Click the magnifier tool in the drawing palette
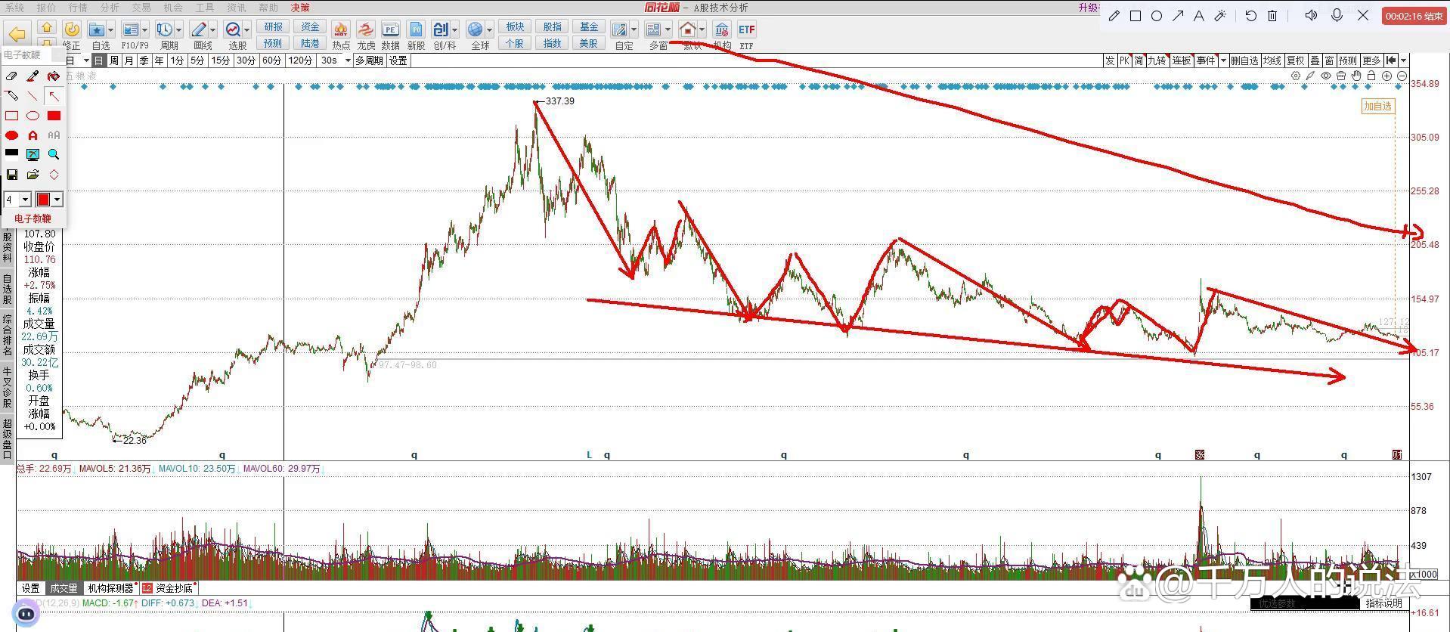This screenshot has height=632, width=1450. [x=54, y=154]
